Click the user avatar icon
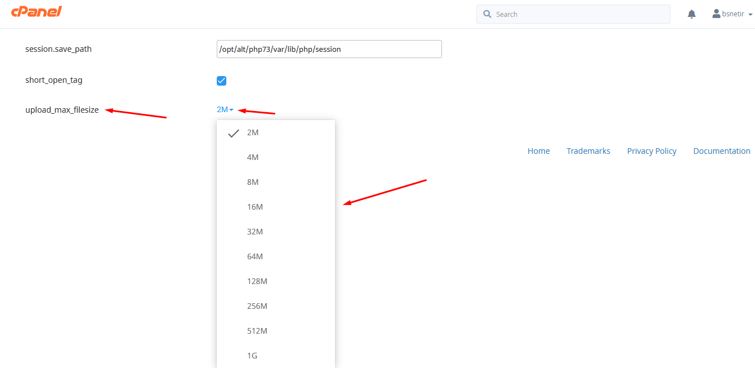Screen dimensions: 755x368 716,14
